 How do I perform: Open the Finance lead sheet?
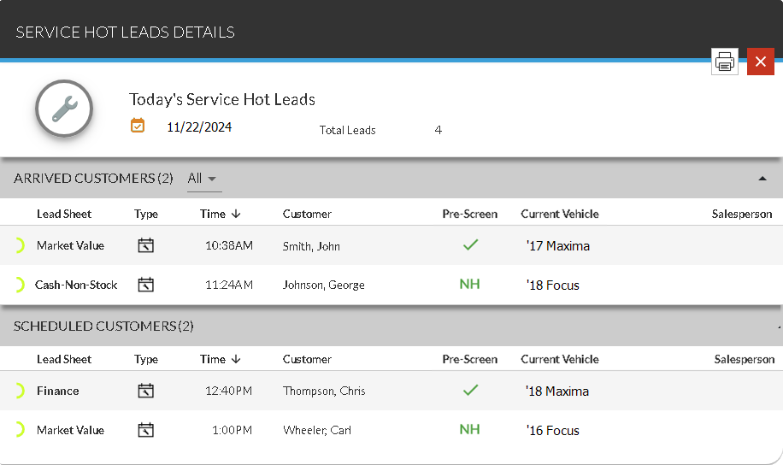(58, 391)
